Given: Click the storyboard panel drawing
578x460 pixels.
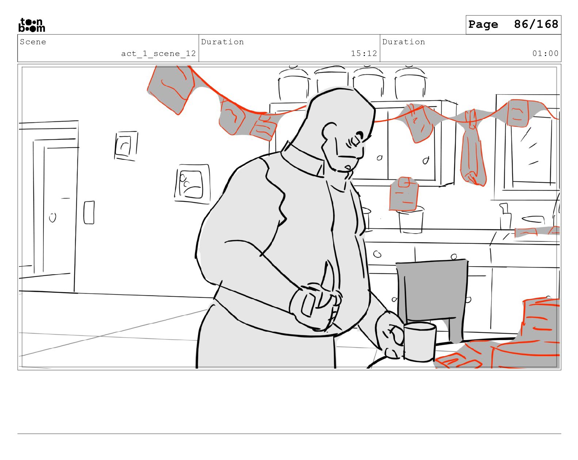Looking at the screenshot, I should (289, 217).
